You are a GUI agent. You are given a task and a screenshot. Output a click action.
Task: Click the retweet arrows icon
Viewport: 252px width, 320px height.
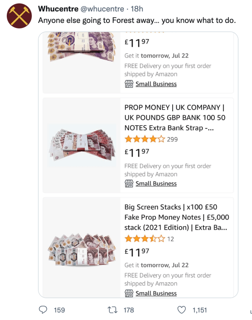(112, 309)
